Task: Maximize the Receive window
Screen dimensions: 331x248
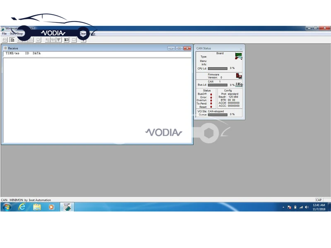Action: [179, 48]
